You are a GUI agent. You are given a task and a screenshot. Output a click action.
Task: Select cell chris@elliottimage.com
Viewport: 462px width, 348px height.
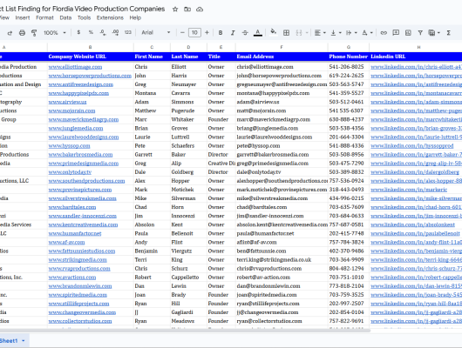click(x=282, y=67)
